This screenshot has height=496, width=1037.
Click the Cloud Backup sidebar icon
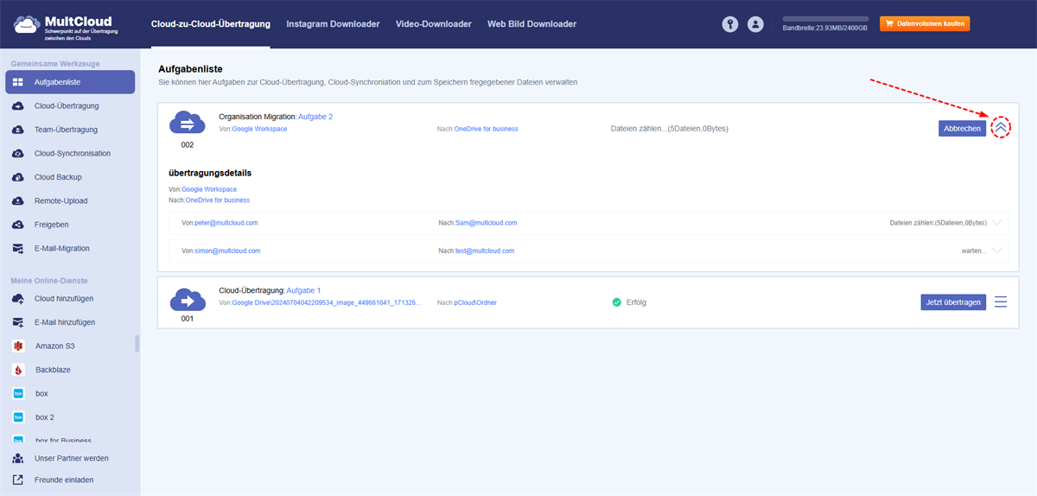tap(18, 177)
